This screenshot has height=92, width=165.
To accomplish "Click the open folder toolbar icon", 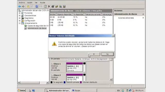I will pyautogui.click(x=57, y=6).
